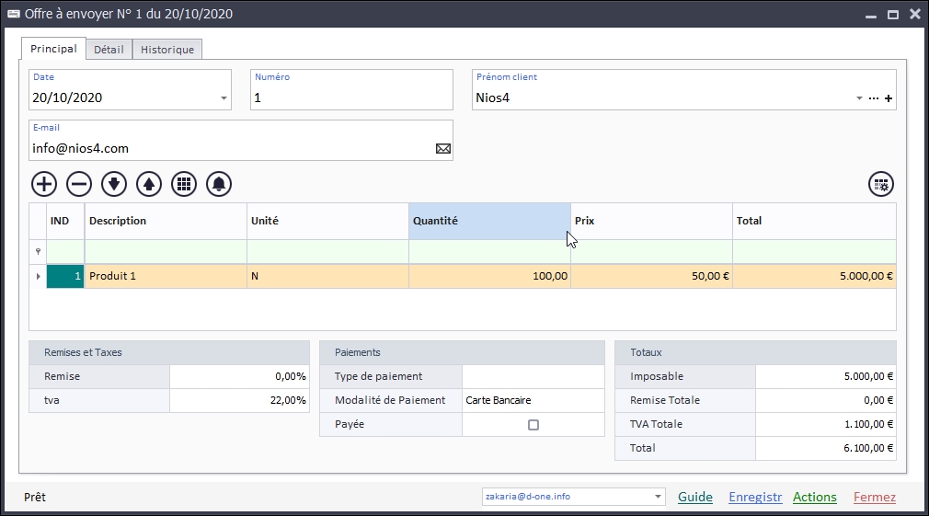Open grid settings icon at right

(881, 184)
